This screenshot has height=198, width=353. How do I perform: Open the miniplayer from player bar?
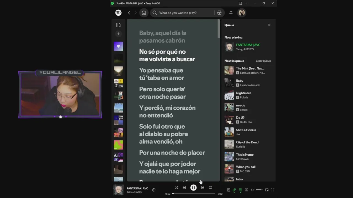click(267, 190)
